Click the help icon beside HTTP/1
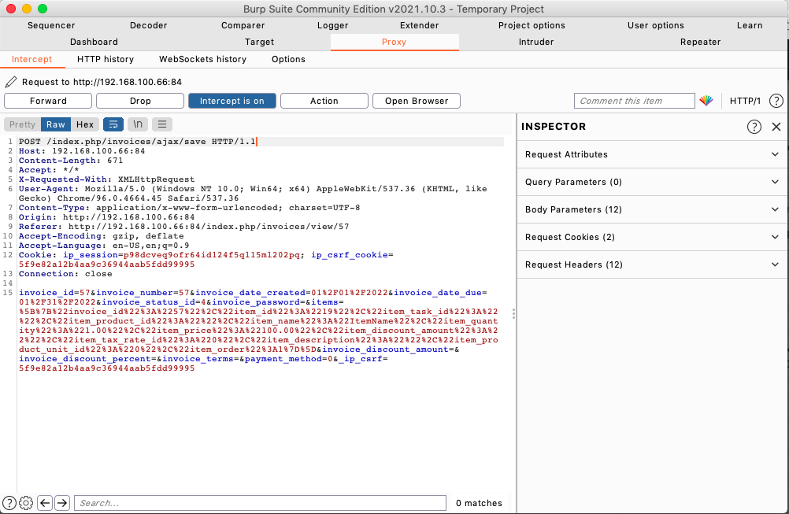Viewport: 789px width, 514px height. click(x=776, y=101)
